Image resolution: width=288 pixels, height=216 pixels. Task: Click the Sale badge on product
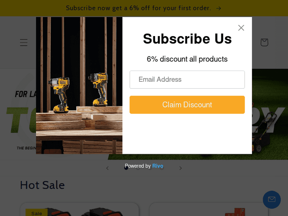[x=36, y=213]
